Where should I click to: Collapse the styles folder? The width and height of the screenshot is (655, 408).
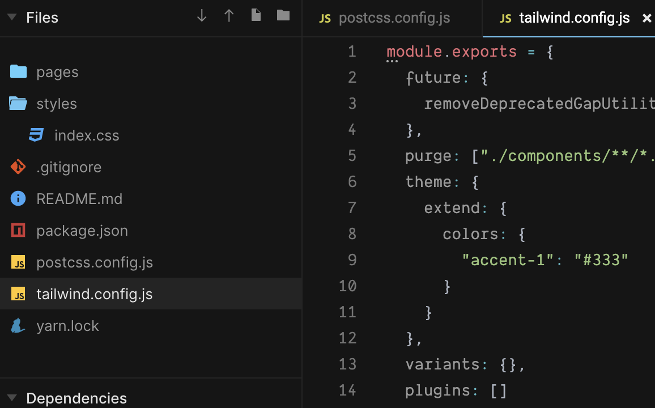(x=58, y=103)
